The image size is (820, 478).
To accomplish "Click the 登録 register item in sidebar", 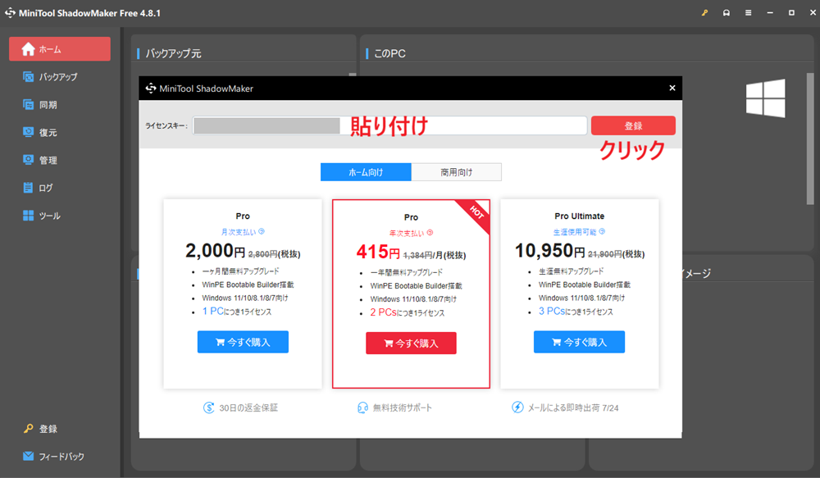I will point(40,429).
